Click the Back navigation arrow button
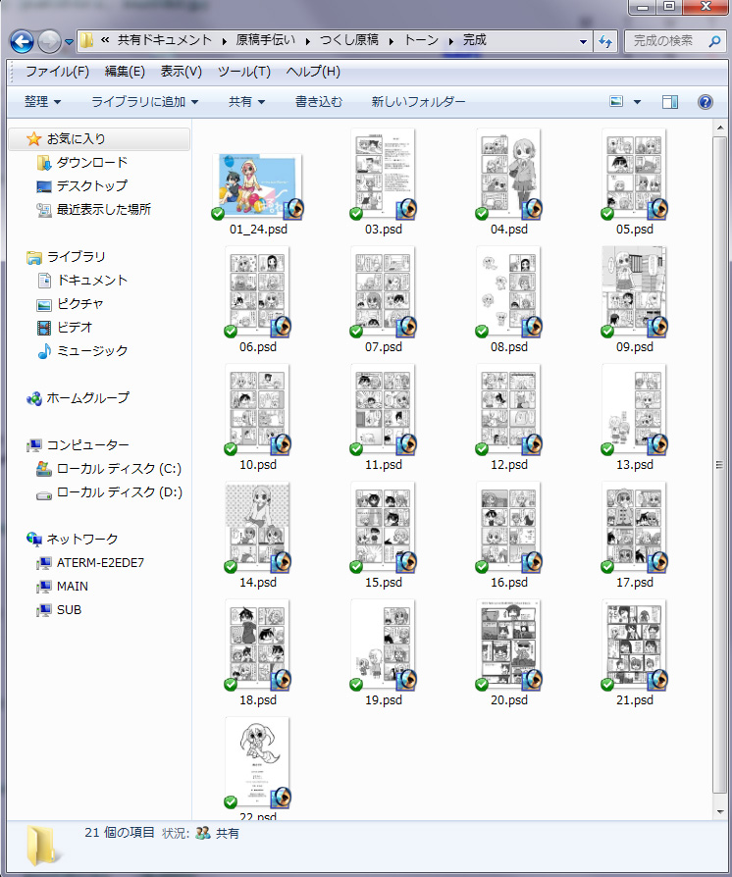This screenshot has width=732, height=877. pos(22,41)
